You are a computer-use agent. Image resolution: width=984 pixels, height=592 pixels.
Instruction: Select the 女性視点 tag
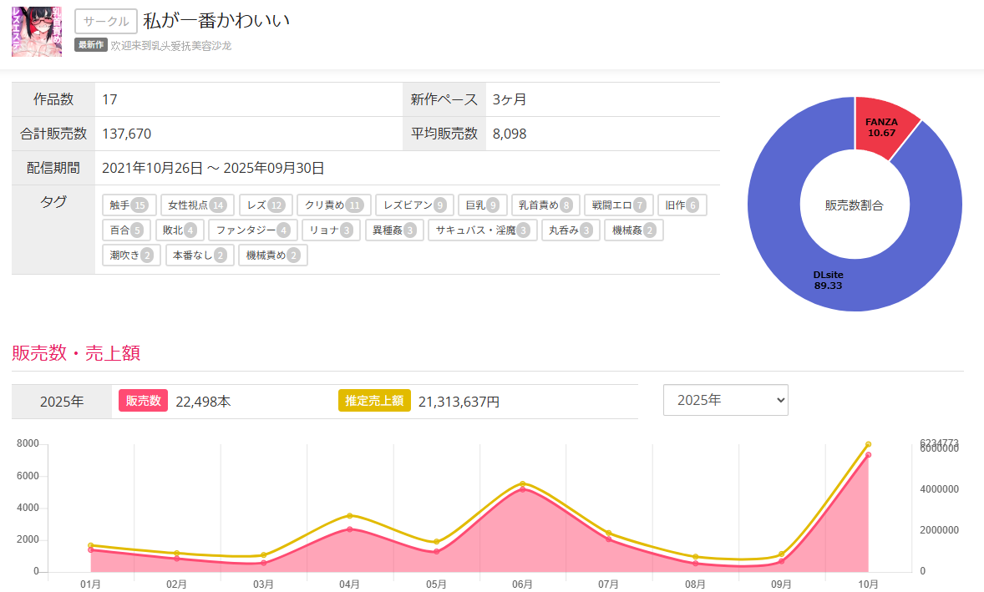(x=195, y=205)
